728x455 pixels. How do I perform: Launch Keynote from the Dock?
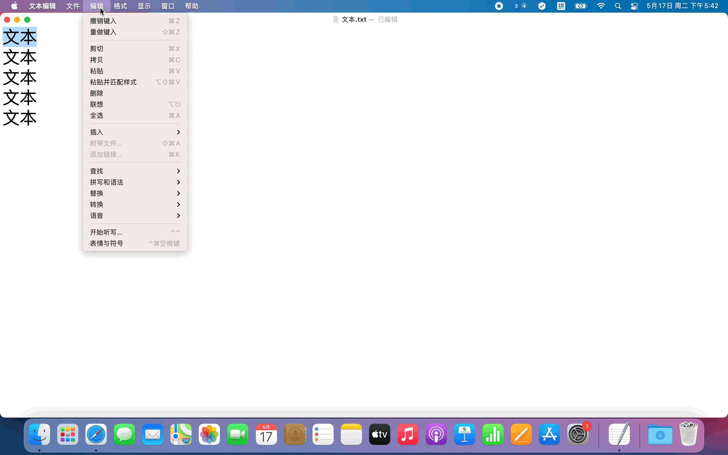tap(464, 434)
